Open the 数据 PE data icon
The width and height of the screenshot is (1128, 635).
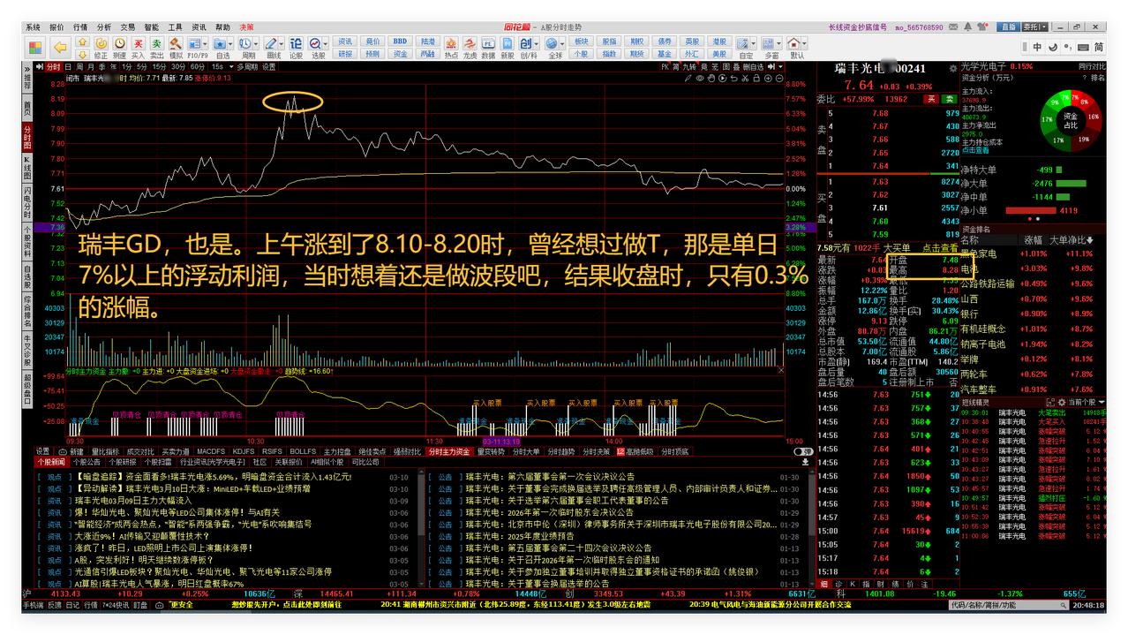click(x=487, y=43)
